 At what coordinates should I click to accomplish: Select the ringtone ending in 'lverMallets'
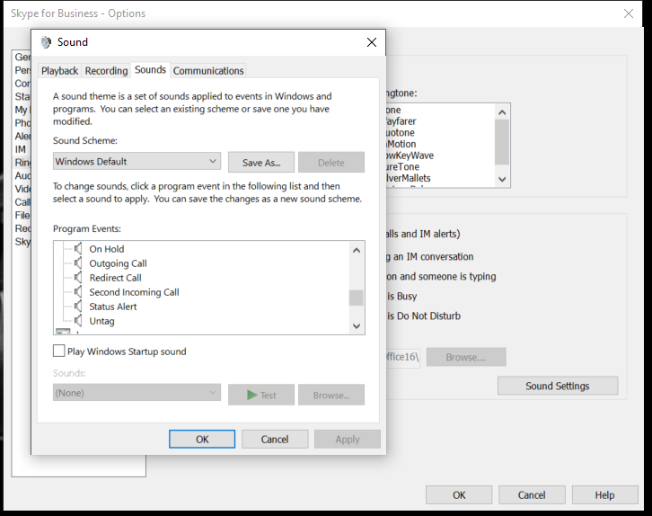[x=409, y=178]
